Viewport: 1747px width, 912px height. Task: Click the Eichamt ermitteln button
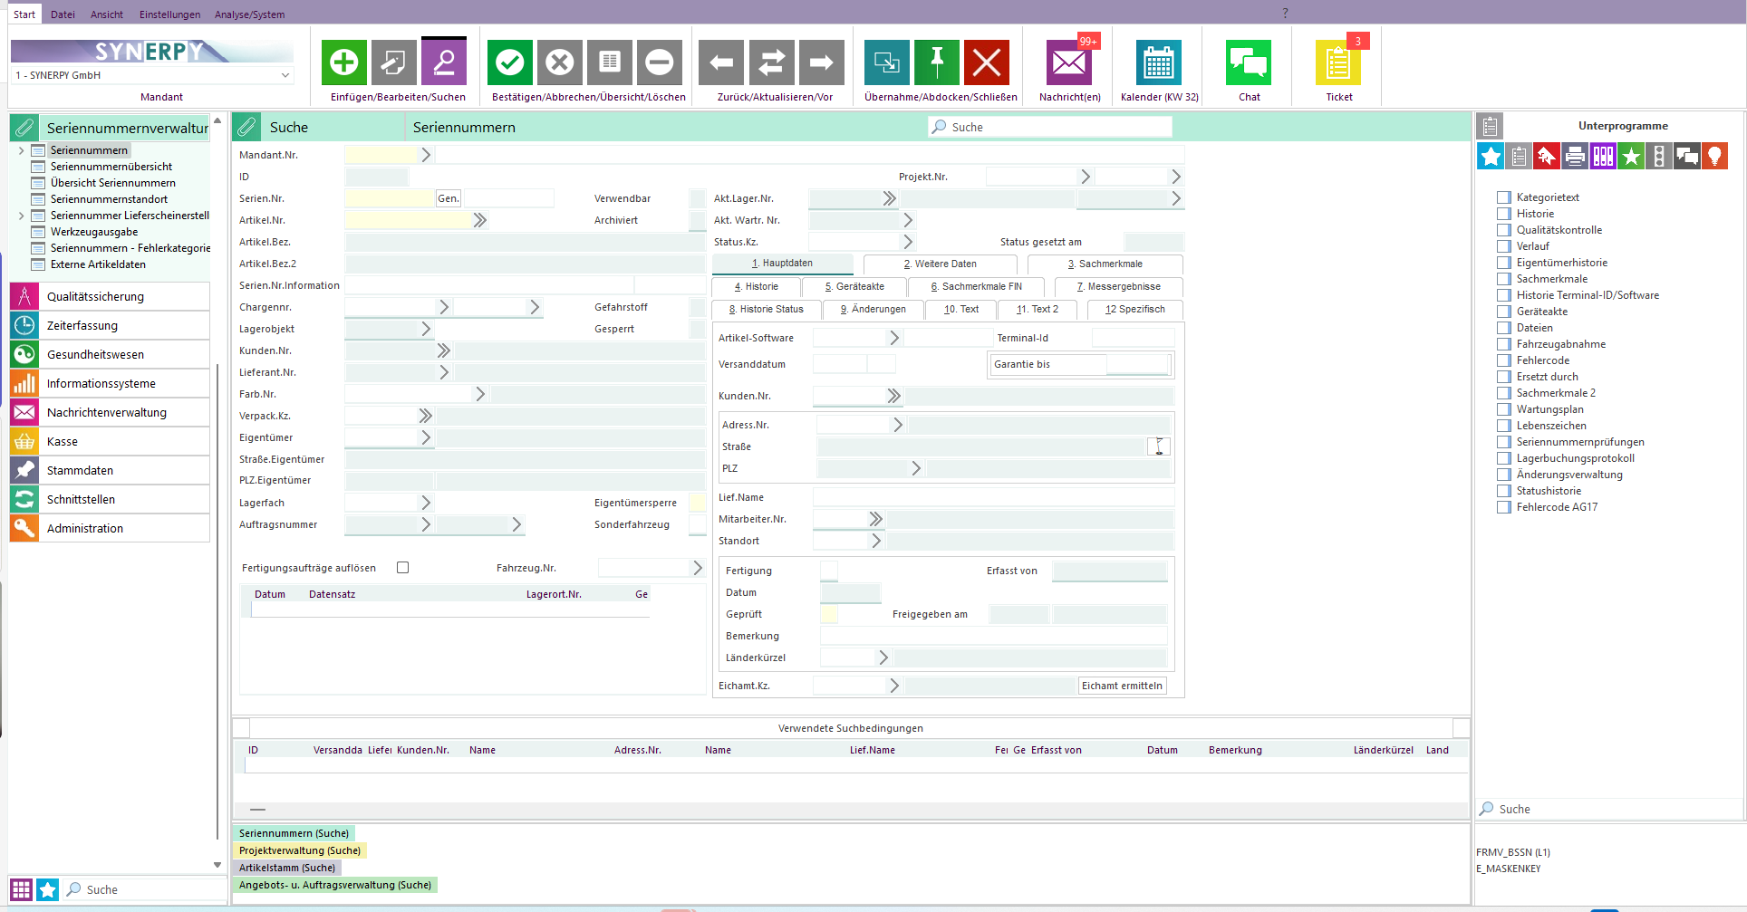[1122, 686]
